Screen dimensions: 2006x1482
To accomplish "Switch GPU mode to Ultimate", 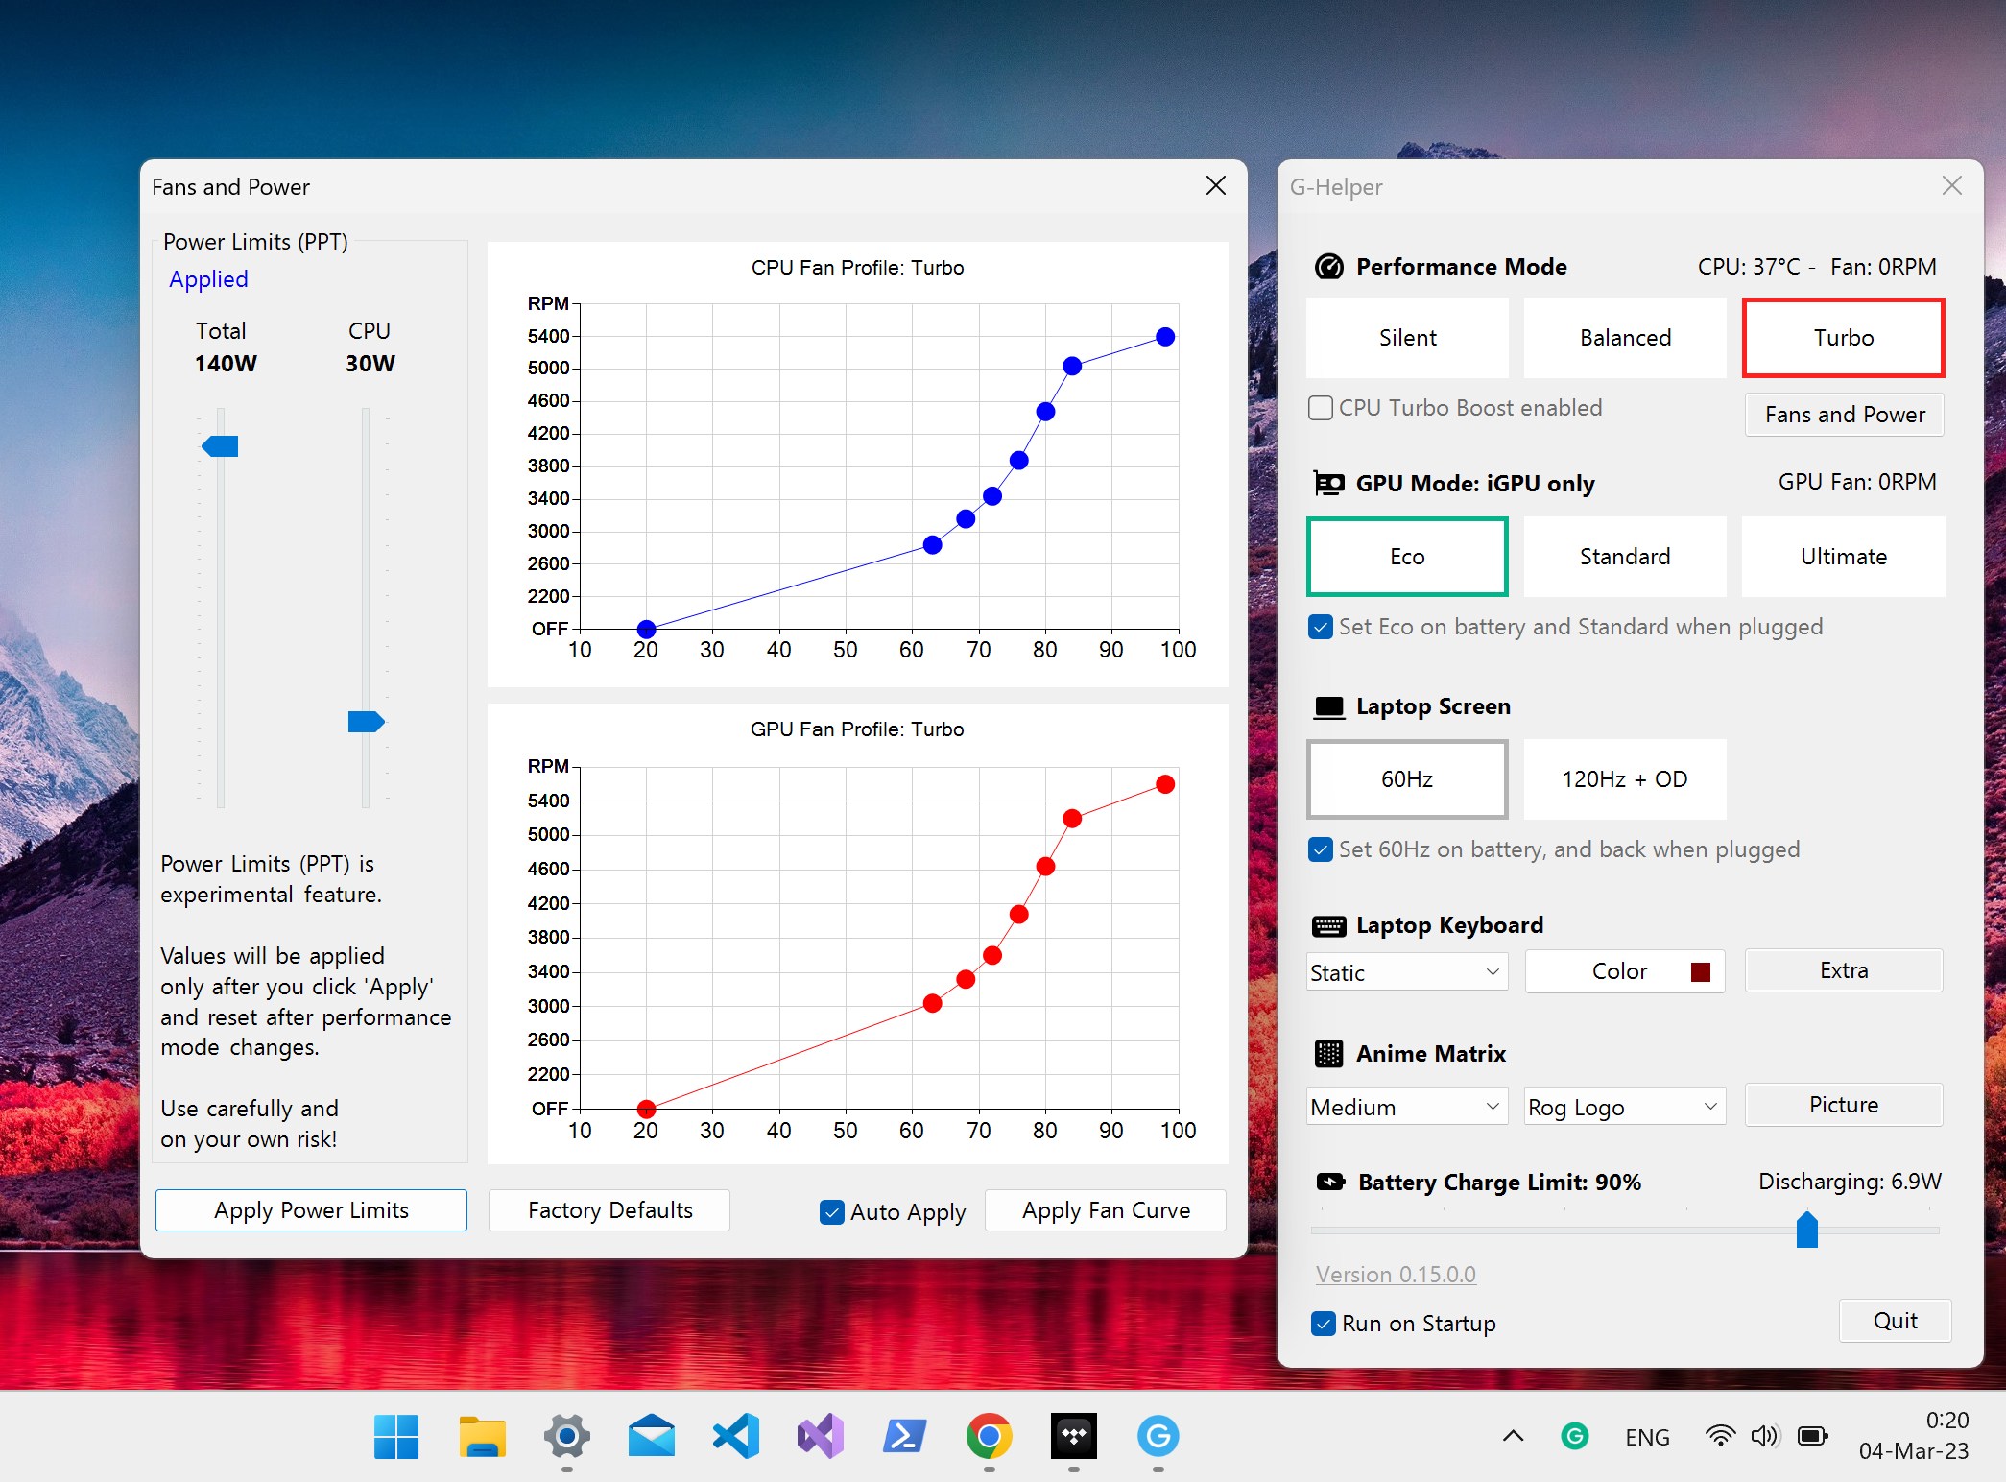I will [x=1843, y=557].
